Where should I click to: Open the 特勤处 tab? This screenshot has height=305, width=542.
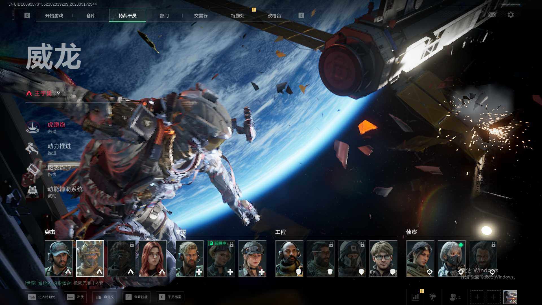pos(237,16)
